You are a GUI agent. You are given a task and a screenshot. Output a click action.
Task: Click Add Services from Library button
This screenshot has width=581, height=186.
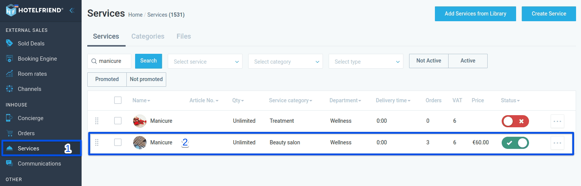click(476, 14)
